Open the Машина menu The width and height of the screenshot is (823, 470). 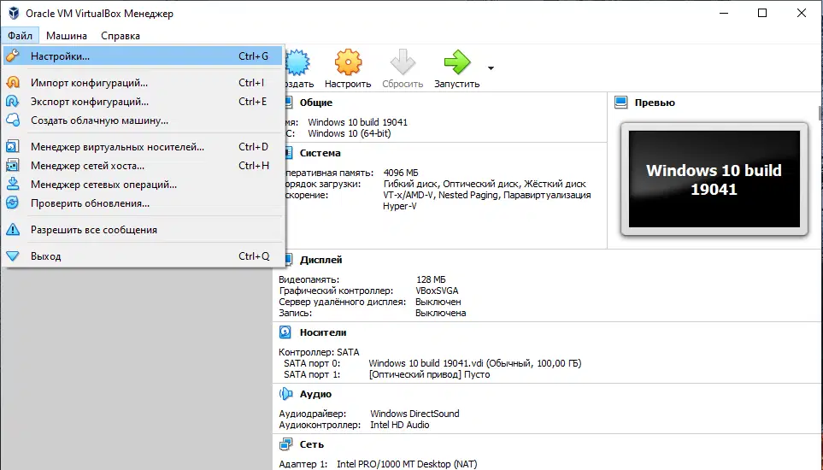coord(67,36)
